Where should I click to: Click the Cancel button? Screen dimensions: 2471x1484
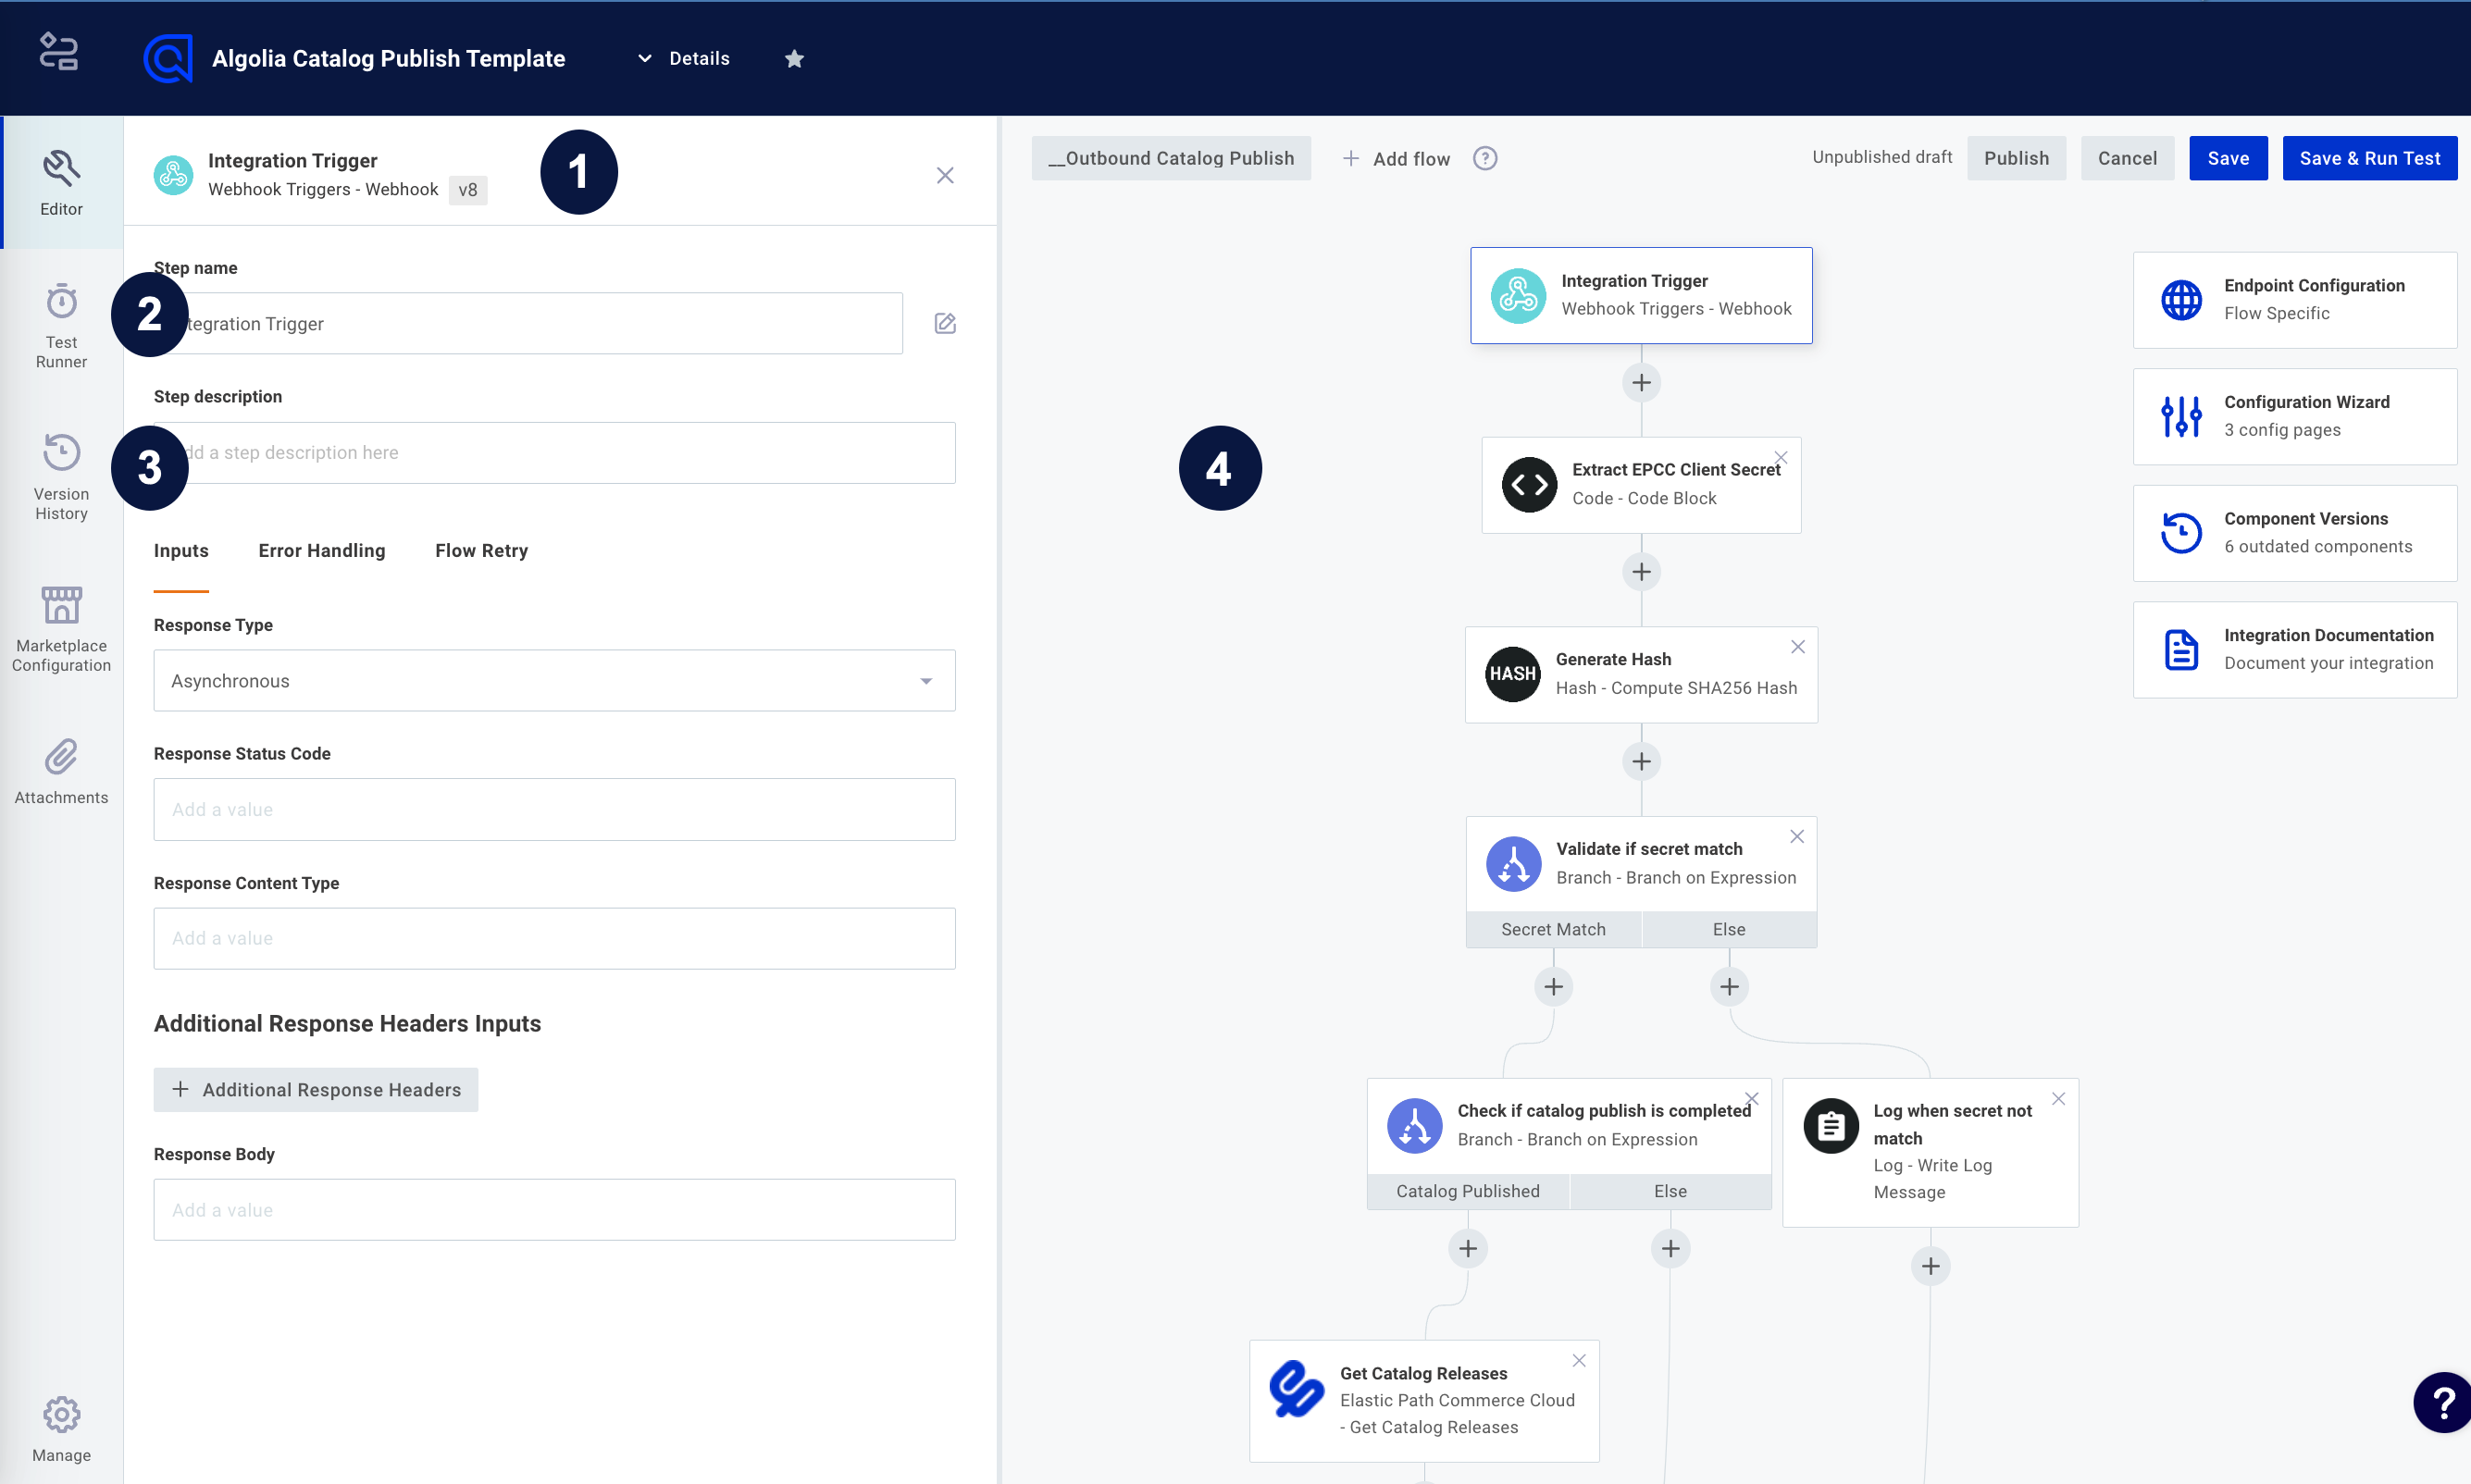(2127, 158)
